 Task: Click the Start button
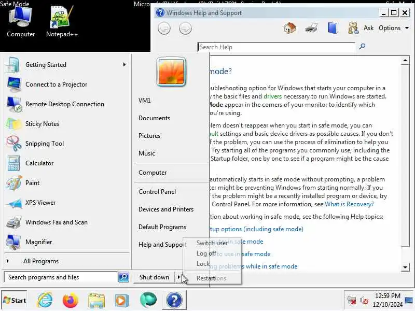(15, 300)
